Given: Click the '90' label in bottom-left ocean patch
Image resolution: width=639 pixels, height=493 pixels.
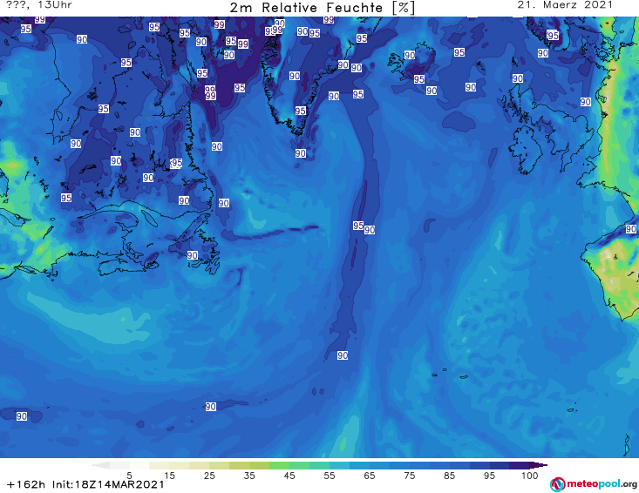Looking at the screenshot, I should click(22, 416).
